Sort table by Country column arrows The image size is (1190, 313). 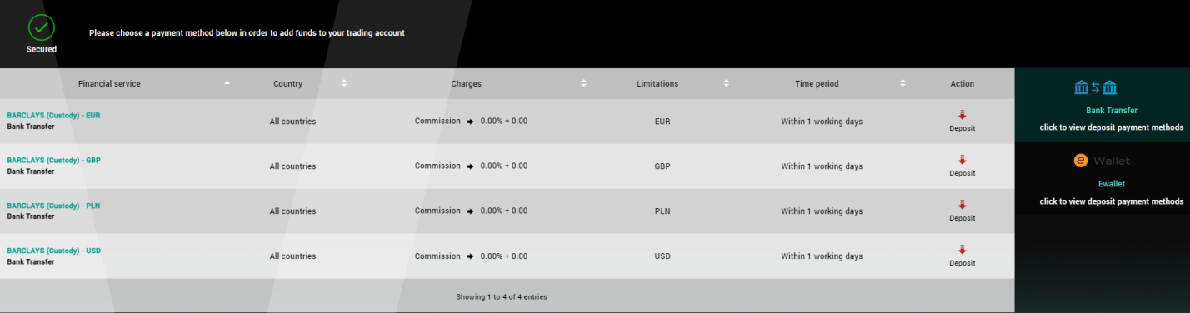[344, 83]
